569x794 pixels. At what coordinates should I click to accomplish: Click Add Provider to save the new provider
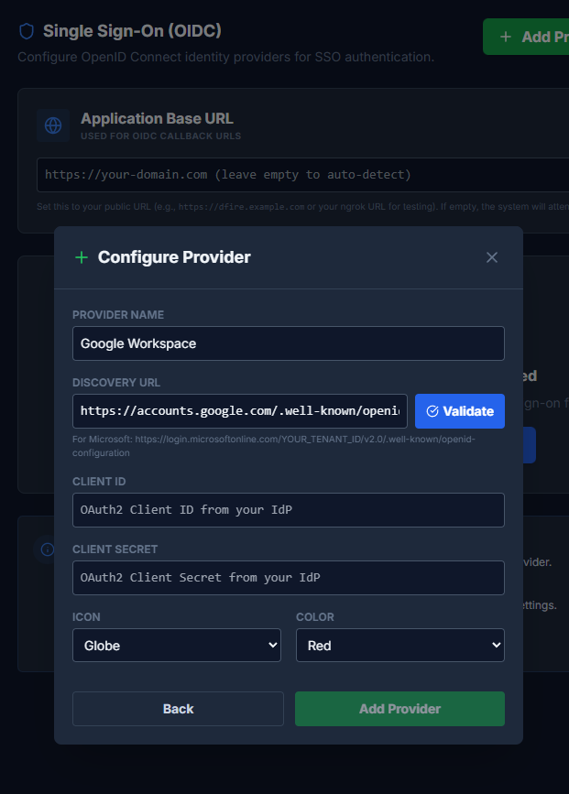tap(399, 709)
